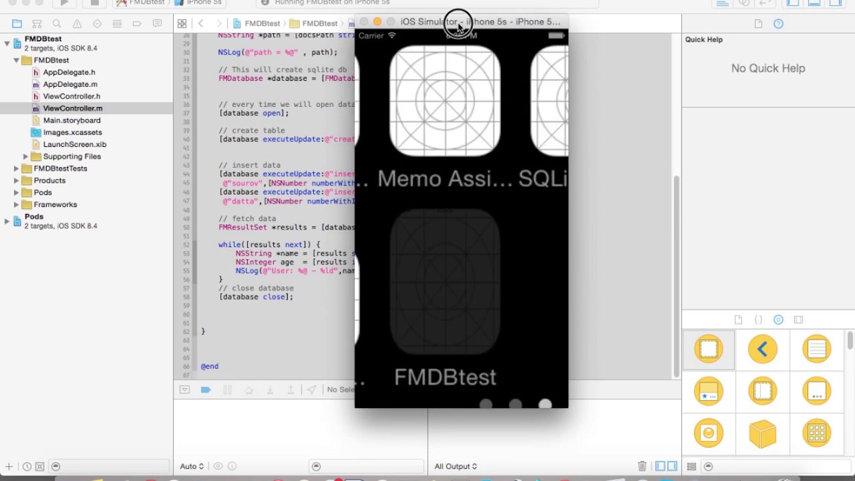Screen dimensions: 855x481
Task: Expand the FMDBtestTests folder
Action: pos(16,168)
